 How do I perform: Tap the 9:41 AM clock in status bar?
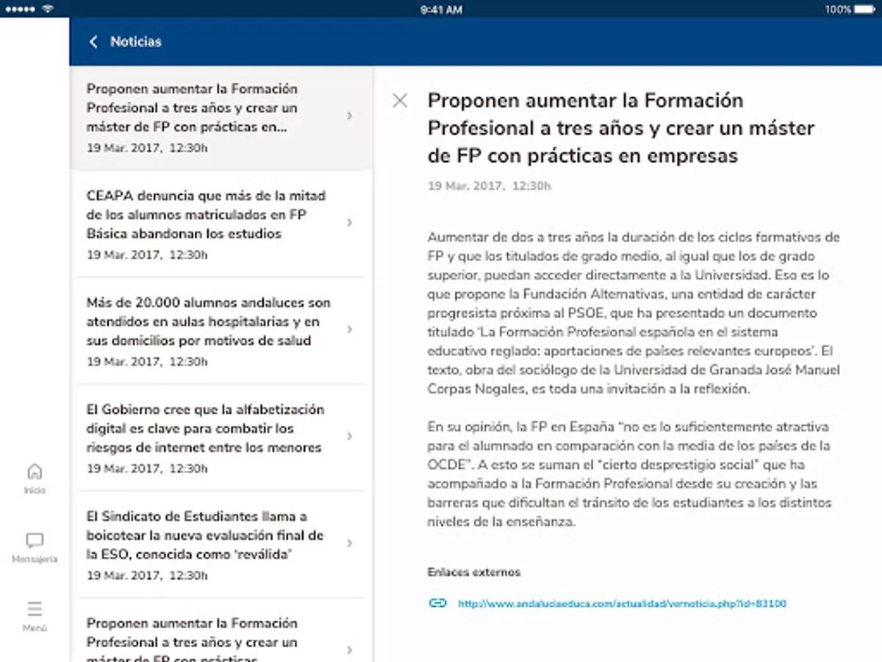point(441,10)
